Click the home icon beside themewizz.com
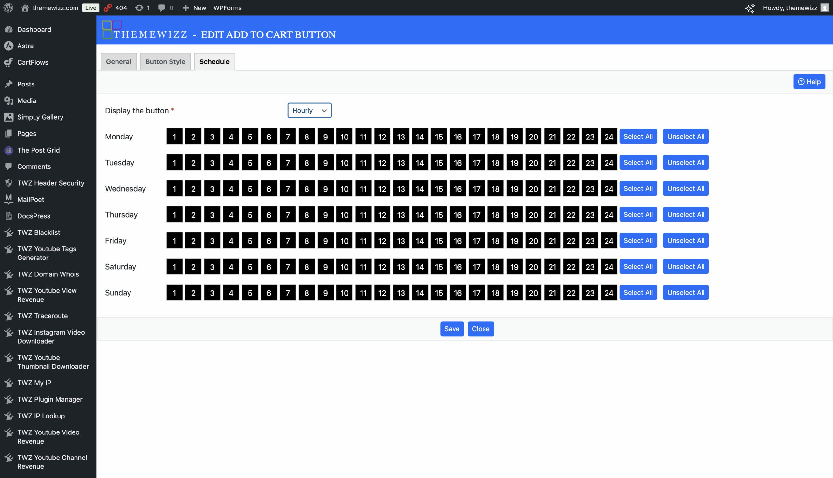 25,7
